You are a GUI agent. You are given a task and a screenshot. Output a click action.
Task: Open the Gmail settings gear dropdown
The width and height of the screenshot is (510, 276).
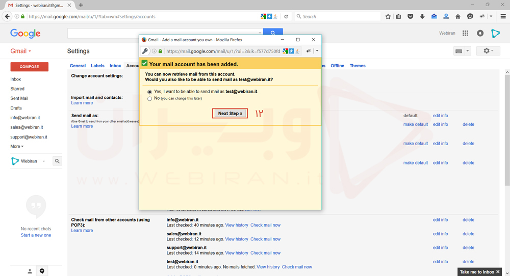pos(488,51)
